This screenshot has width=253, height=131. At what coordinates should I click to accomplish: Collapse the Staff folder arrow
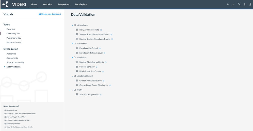(x=72, y=90)
